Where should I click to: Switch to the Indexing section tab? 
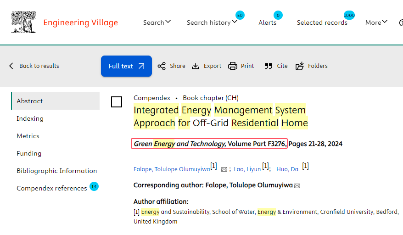[30, 118]
